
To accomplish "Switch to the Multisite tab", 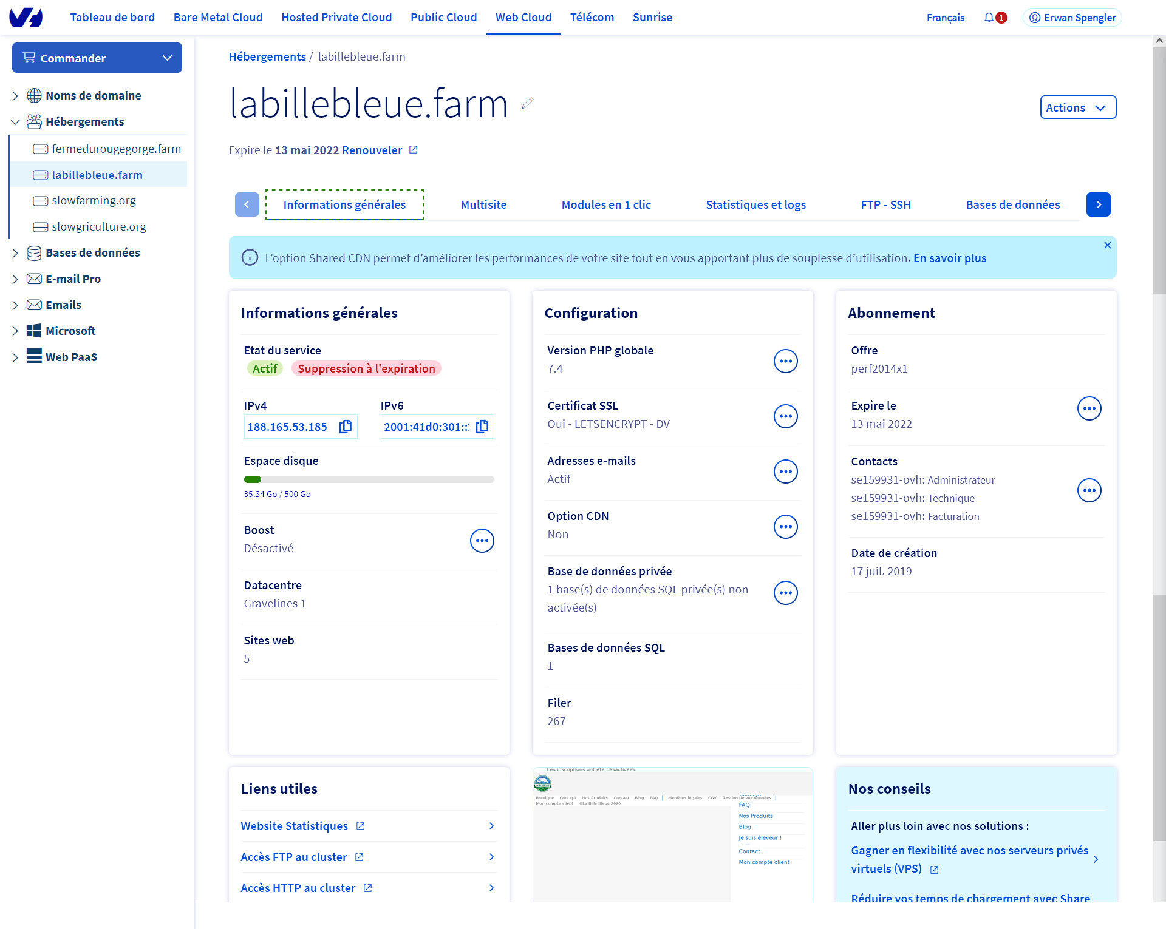I will (x=483, y=204).
